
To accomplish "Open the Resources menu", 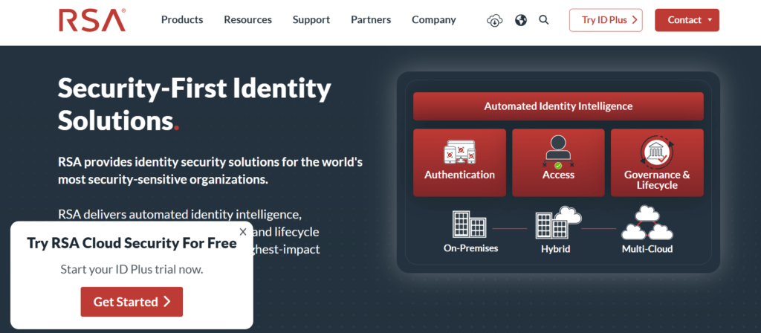I will click(x=247, y=20).
